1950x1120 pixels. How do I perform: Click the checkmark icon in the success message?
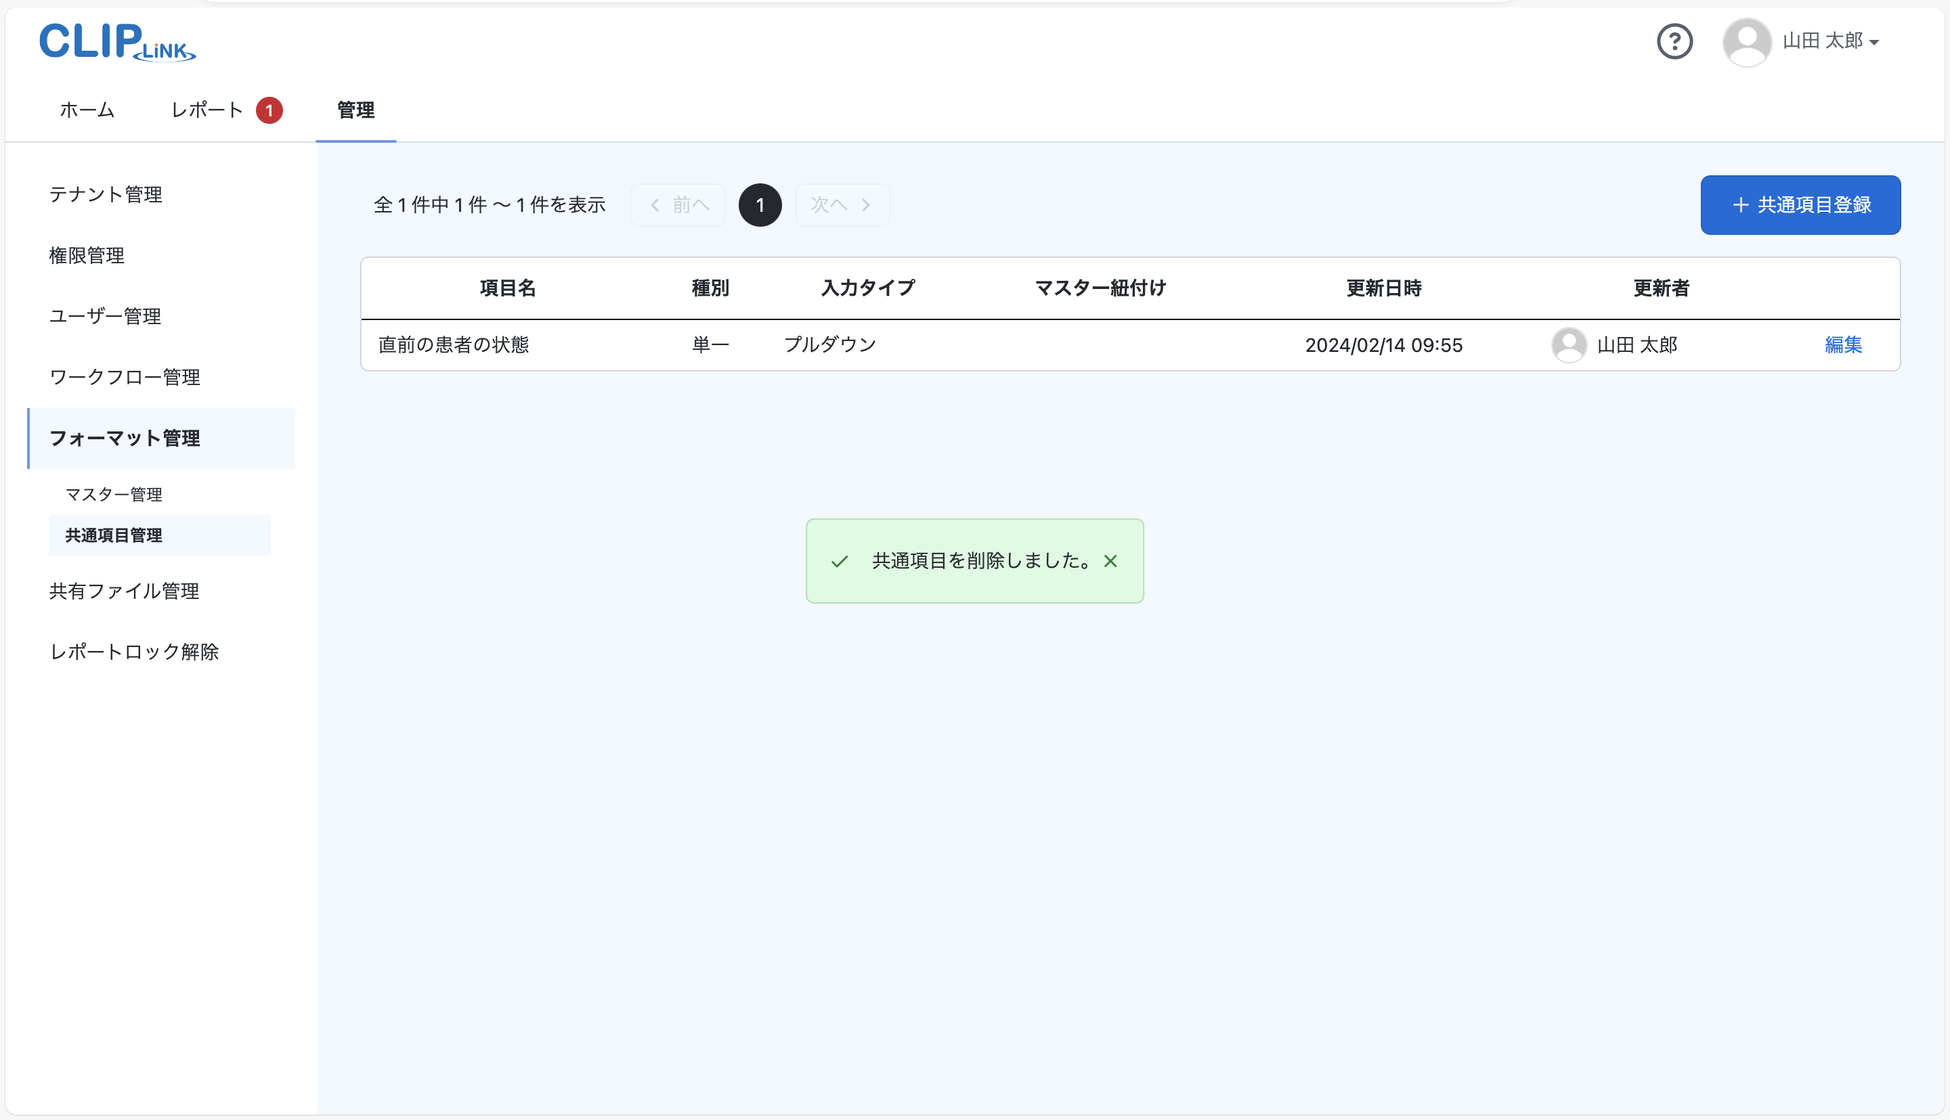tap(840, 561)
